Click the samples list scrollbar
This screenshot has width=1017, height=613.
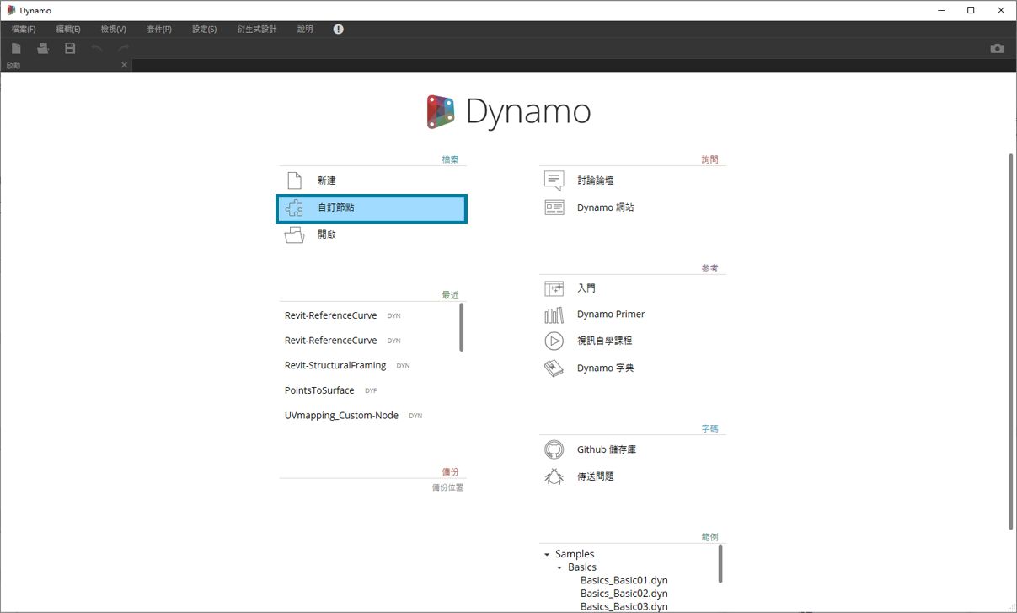[x=720, y=563]
